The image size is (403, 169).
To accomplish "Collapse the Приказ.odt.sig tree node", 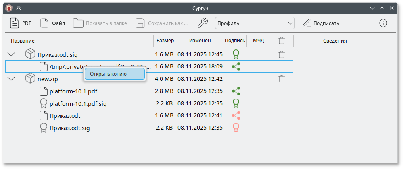I will [11, 54].
